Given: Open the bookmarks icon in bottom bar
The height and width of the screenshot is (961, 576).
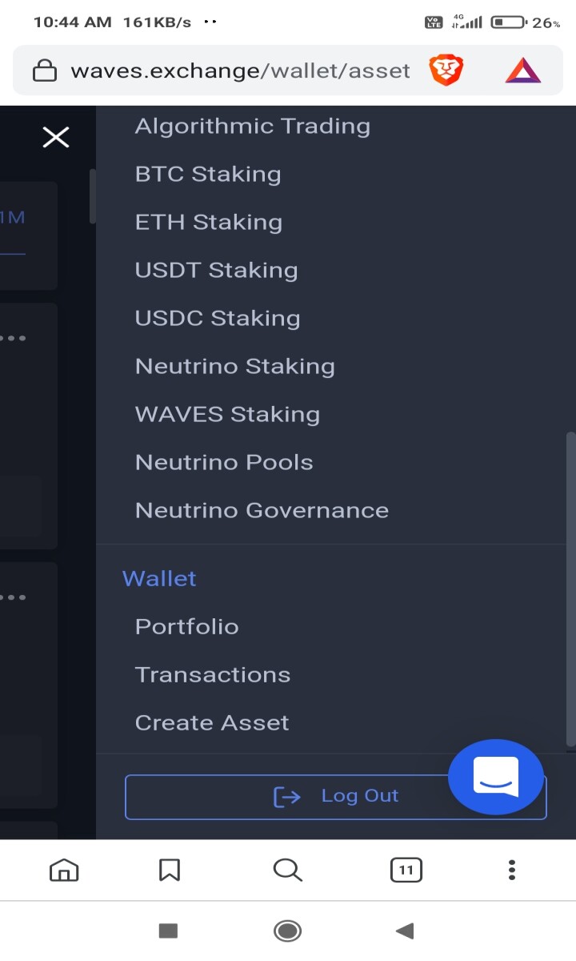Looking at the screenshot, I should tap(170, 870).
